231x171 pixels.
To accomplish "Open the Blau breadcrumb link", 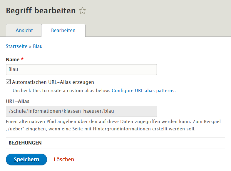I will [x=38, y=46].
